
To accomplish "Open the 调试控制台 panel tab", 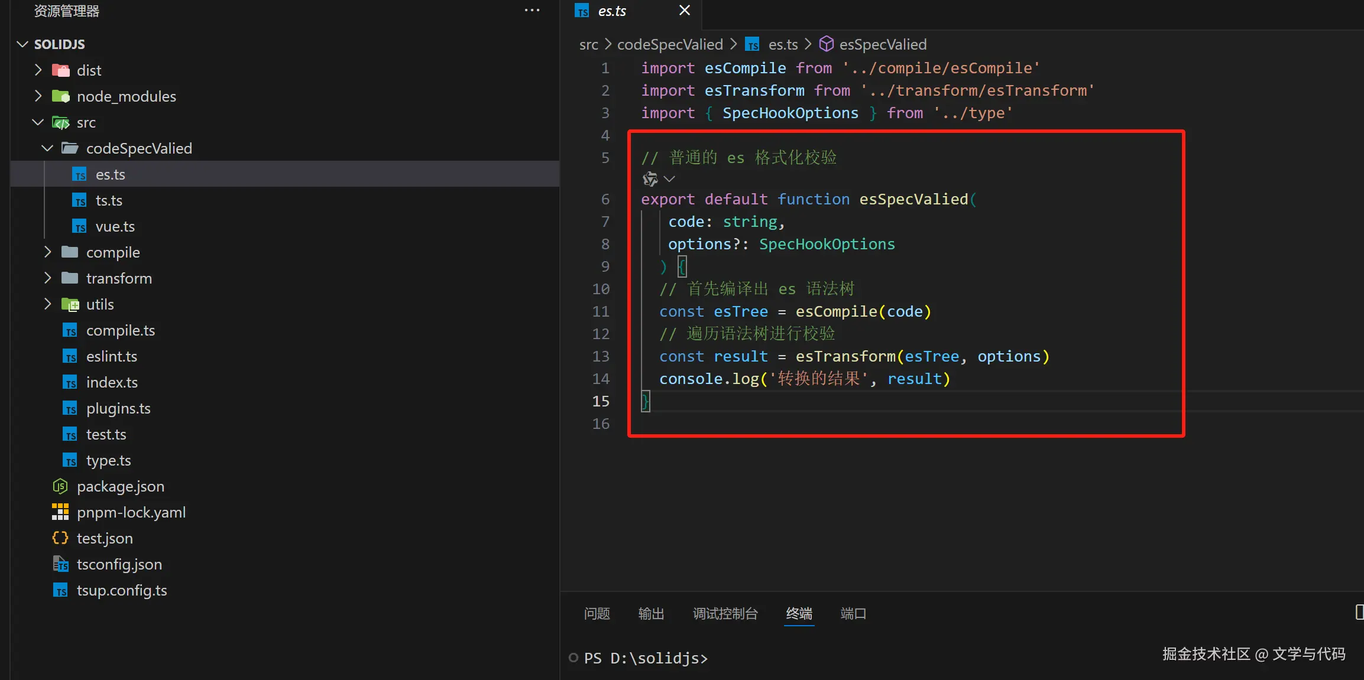I will click(x=725, y=614).
